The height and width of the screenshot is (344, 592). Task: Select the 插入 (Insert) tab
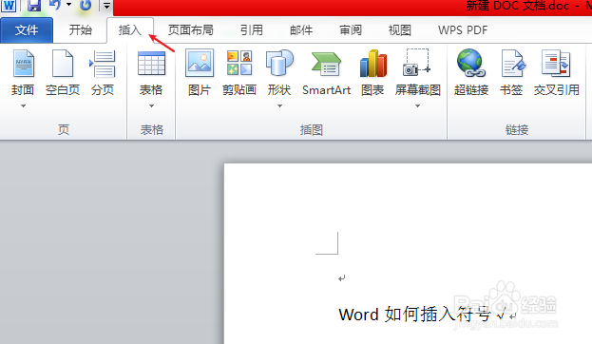pos(130,29)
